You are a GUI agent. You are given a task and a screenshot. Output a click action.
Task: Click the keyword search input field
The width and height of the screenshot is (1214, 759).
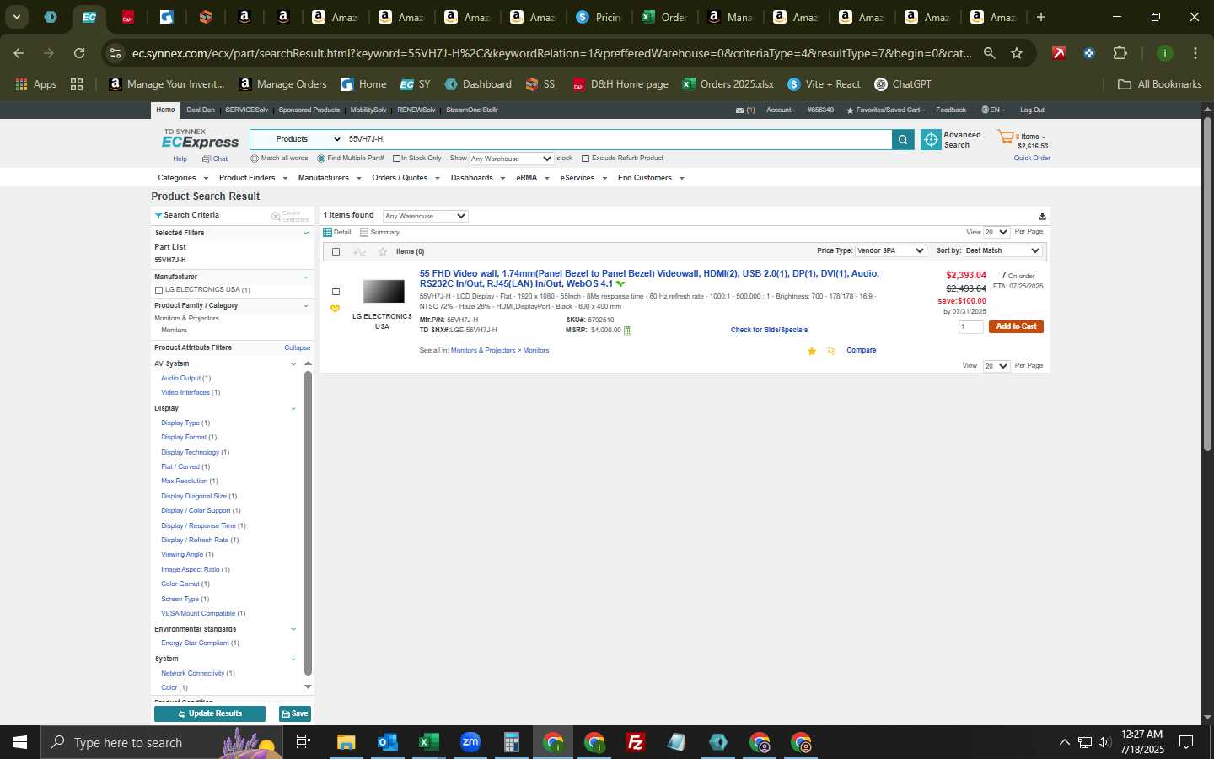point(617,140)
